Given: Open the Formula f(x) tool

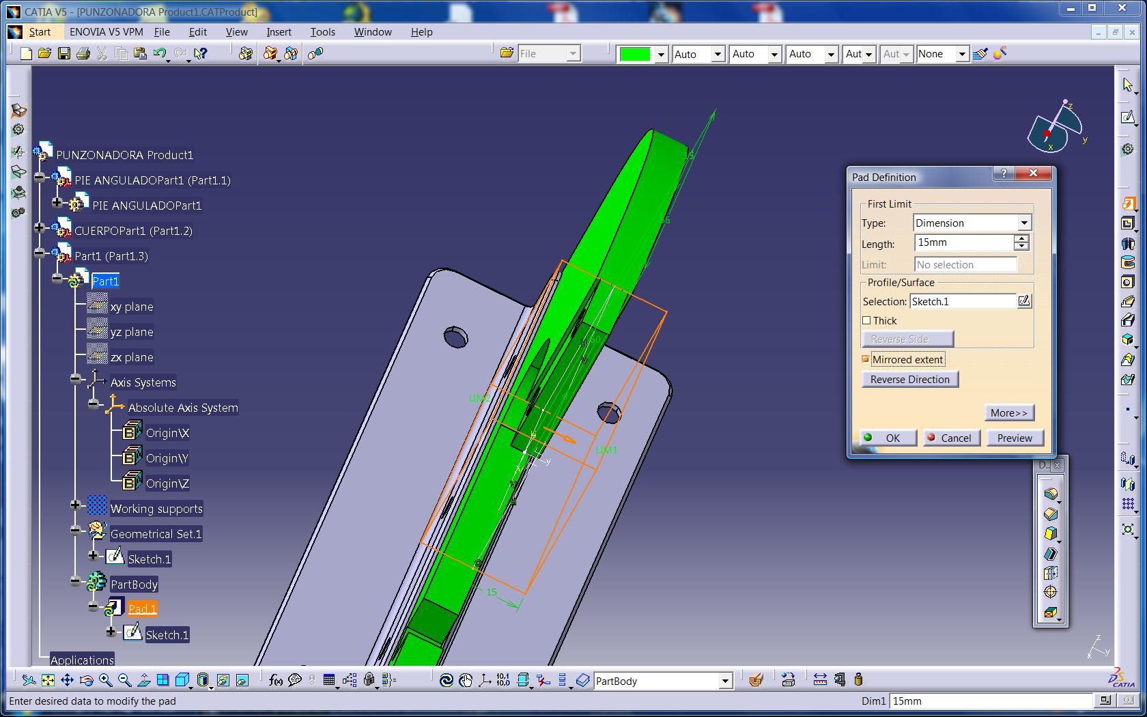Looking at the screenshot, I should point(276,680).
